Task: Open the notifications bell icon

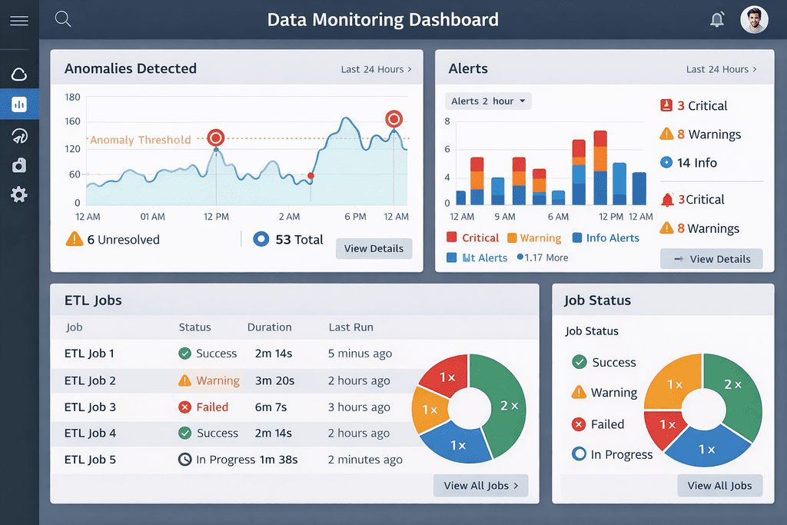Action: tap(717, 19)
